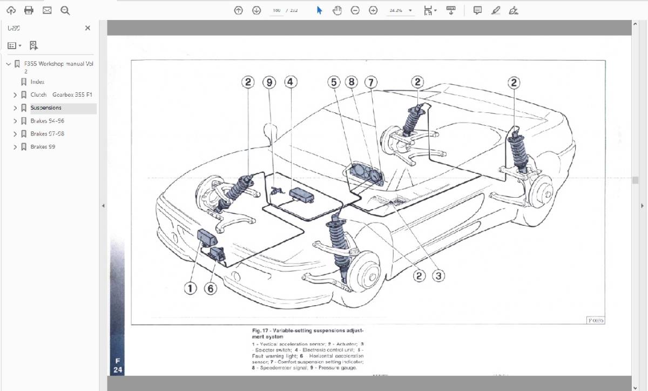The width and height of the screenshot is (648, 391).
Task: Open the find text magnifier tool
Action: pyautogui.click(x=65, y=10)
